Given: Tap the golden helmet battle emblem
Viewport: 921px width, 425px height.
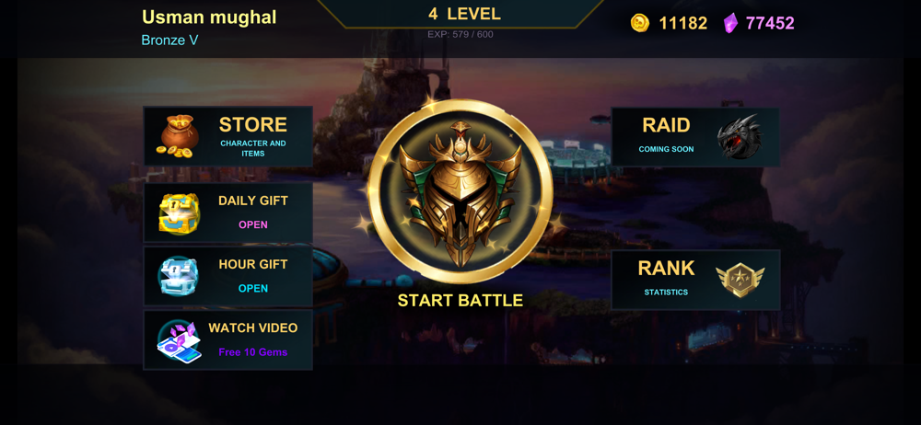Looking at the screenshot, I should click(460, 191).
